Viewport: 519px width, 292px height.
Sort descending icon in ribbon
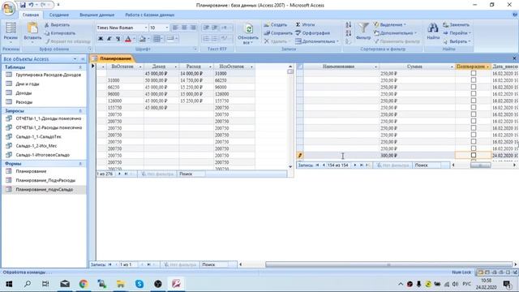[x=348, y=33]
